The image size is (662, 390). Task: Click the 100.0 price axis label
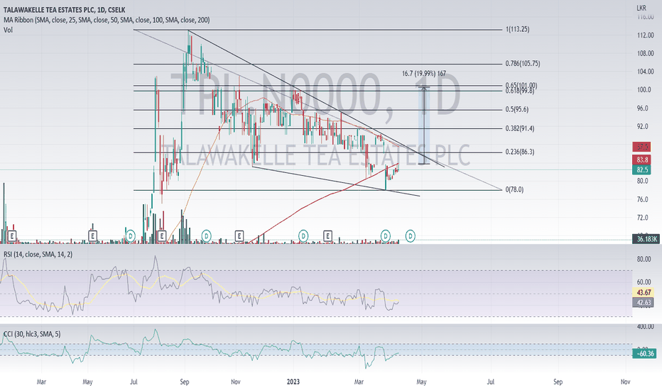(x=644, y=90)
